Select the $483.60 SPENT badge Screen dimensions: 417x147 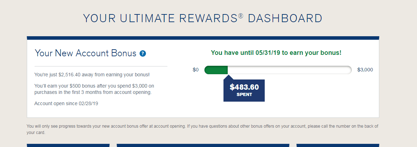coord(244,90)
